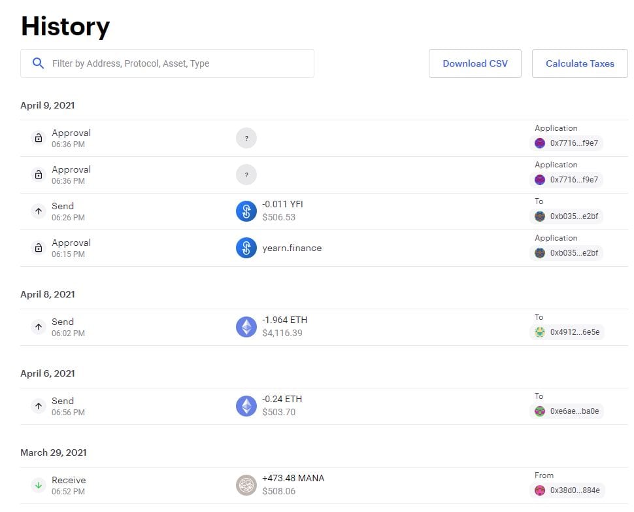Open the Calculate Taxes button

tap(579, 63)
